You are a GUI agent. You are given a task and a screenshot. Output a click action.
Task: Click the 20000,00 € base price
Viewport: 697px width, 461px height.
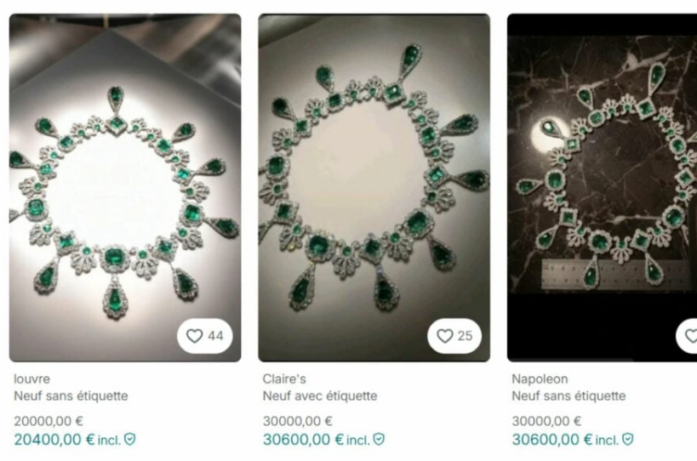(x=49, y=421)
